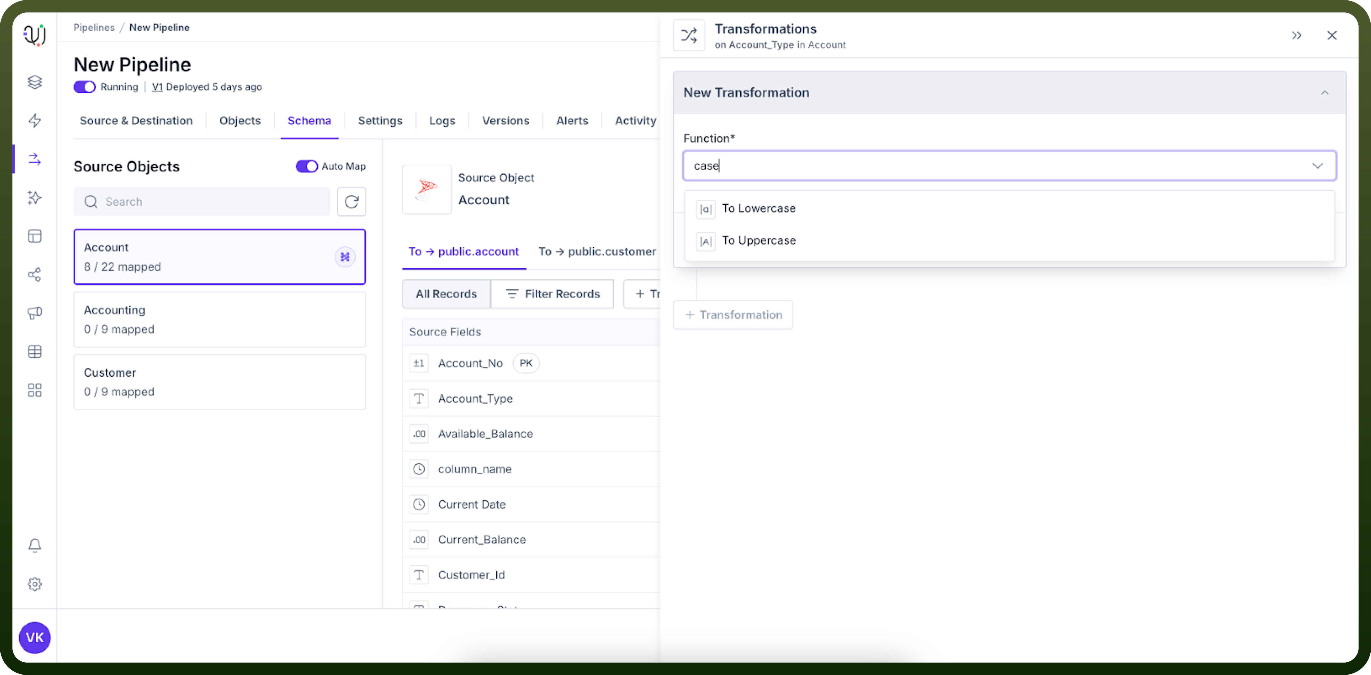1371x675 pixels.
Task: Click the text type icon for Customer_Id
Action: pyautogui.click(x=419, y=575)
